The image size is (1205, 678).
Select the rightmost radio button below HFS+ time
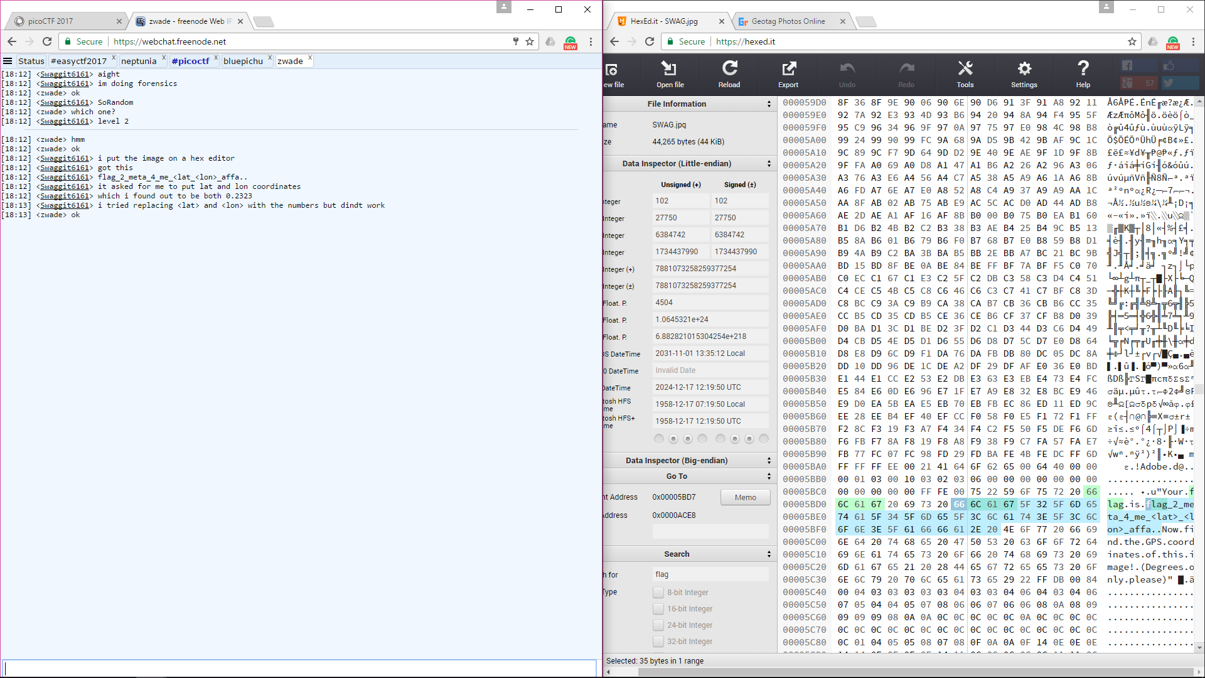764,439
